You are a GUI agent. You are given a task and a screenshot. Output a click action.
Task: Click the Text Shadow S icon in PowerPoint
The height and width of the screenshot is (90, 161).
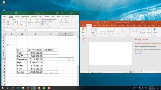[108, 31]
